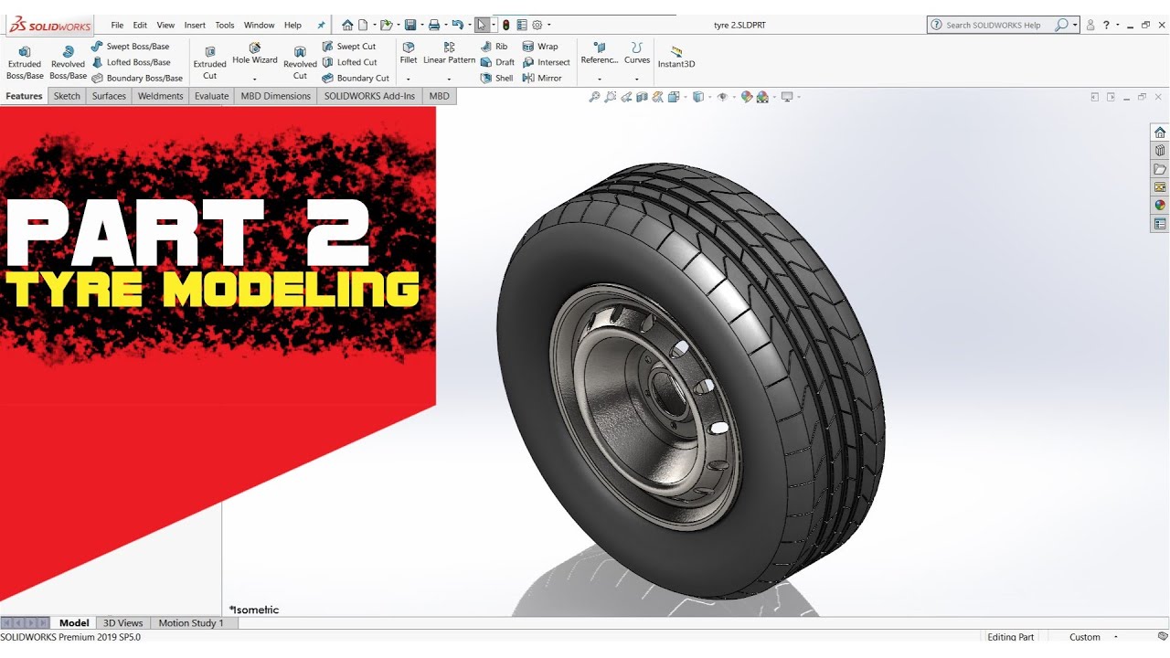Switch to the Surfaces tab
Screen dimensions: 1170x658
pyautogui.click(x=109, y=96)
